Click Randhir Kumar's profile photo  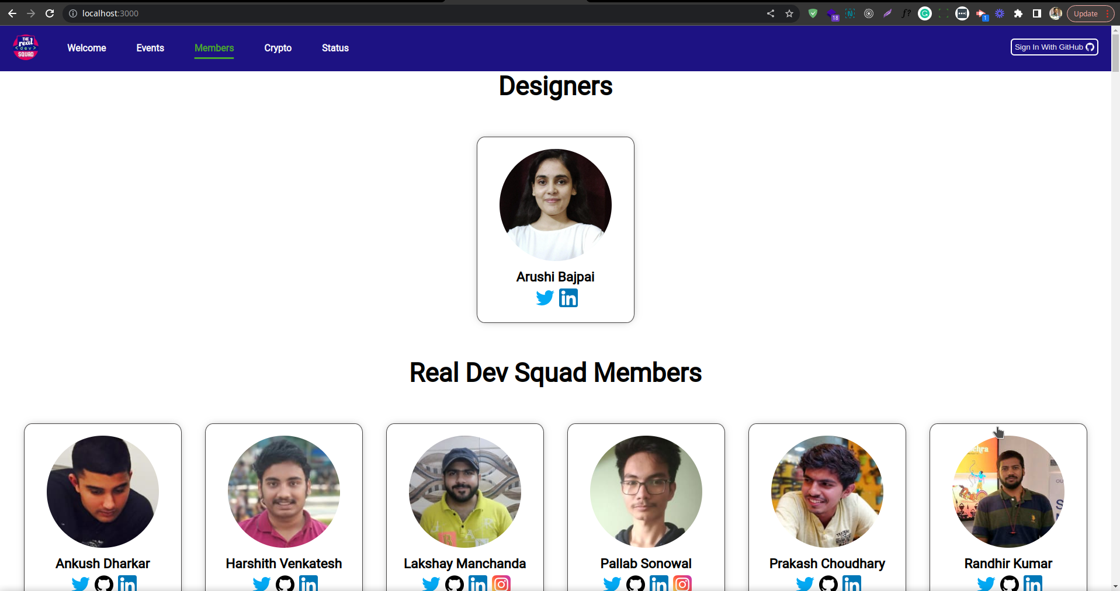point(1008,492)
